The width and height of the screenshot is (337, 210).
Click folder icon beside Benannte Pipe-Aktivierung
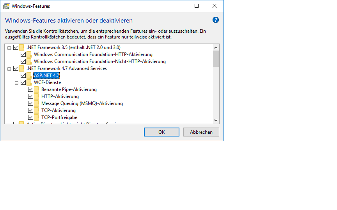pos(37,89)
